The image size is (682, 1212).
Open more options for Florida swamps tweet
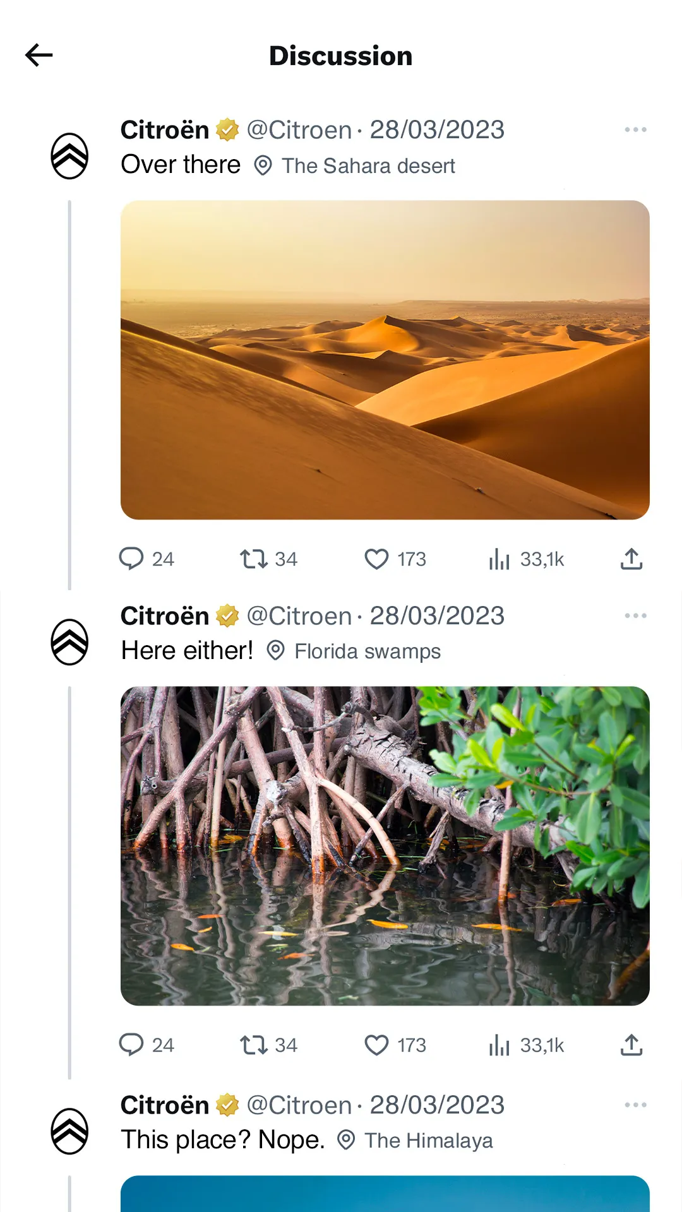point(635,615)
